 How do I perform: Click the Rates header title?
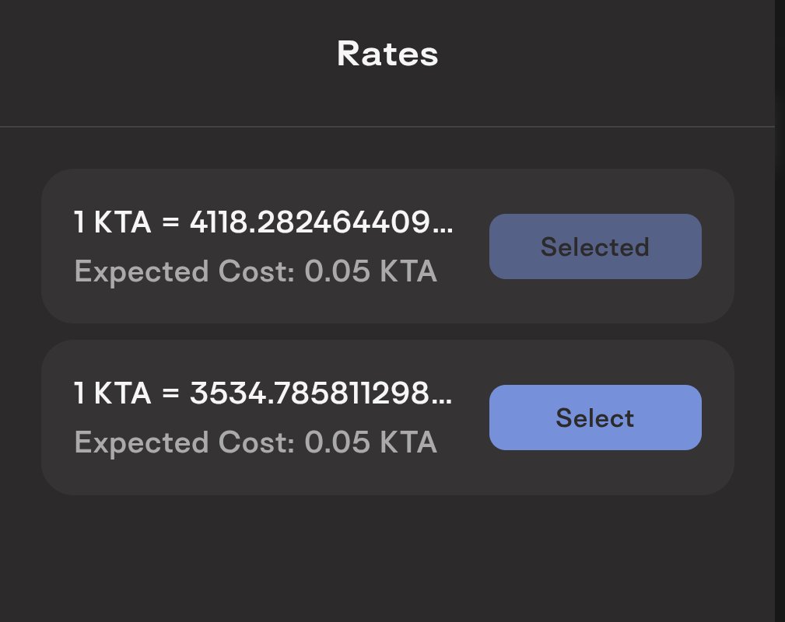(x=387, y=54)
